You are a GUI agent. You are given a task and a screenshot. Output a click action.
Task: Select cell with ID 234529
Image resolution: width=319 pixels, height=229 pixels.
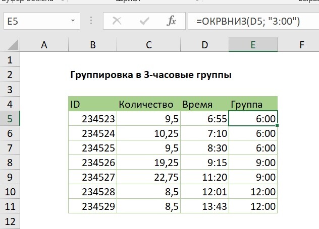92,206
